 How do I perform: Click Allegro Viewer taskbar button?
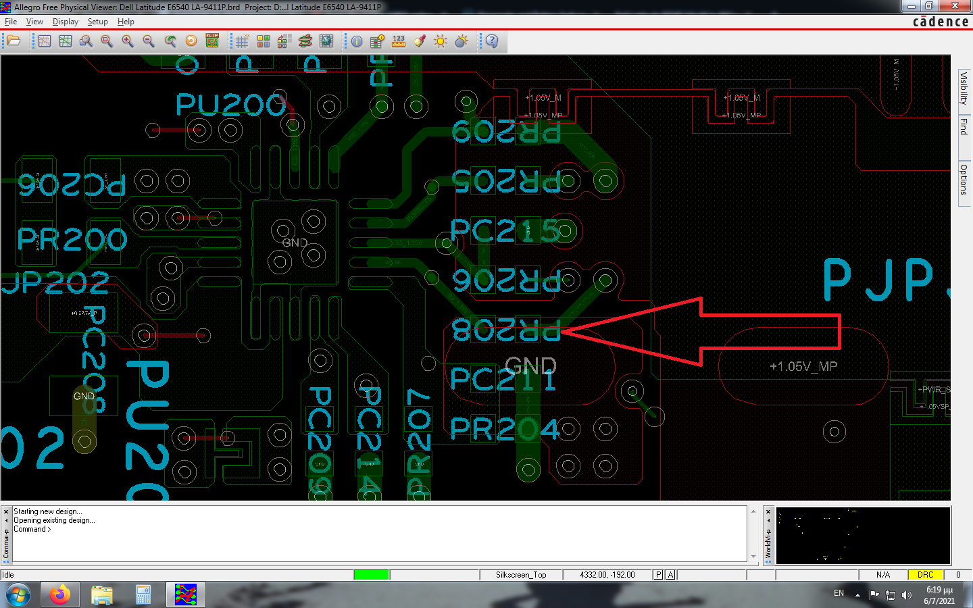(x=185, y=595)
